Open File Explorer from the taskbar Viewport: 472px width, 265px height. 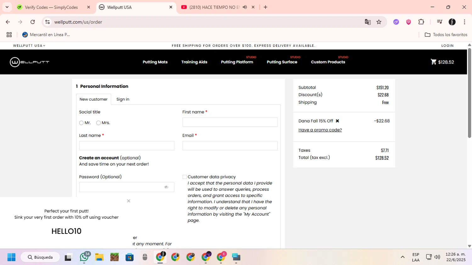point(99,257)
